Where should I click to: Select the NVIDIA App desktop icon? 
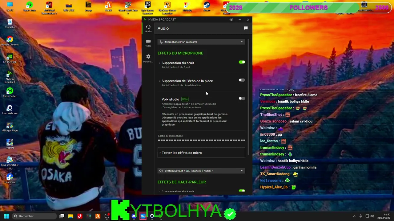(x=10, y=58)
